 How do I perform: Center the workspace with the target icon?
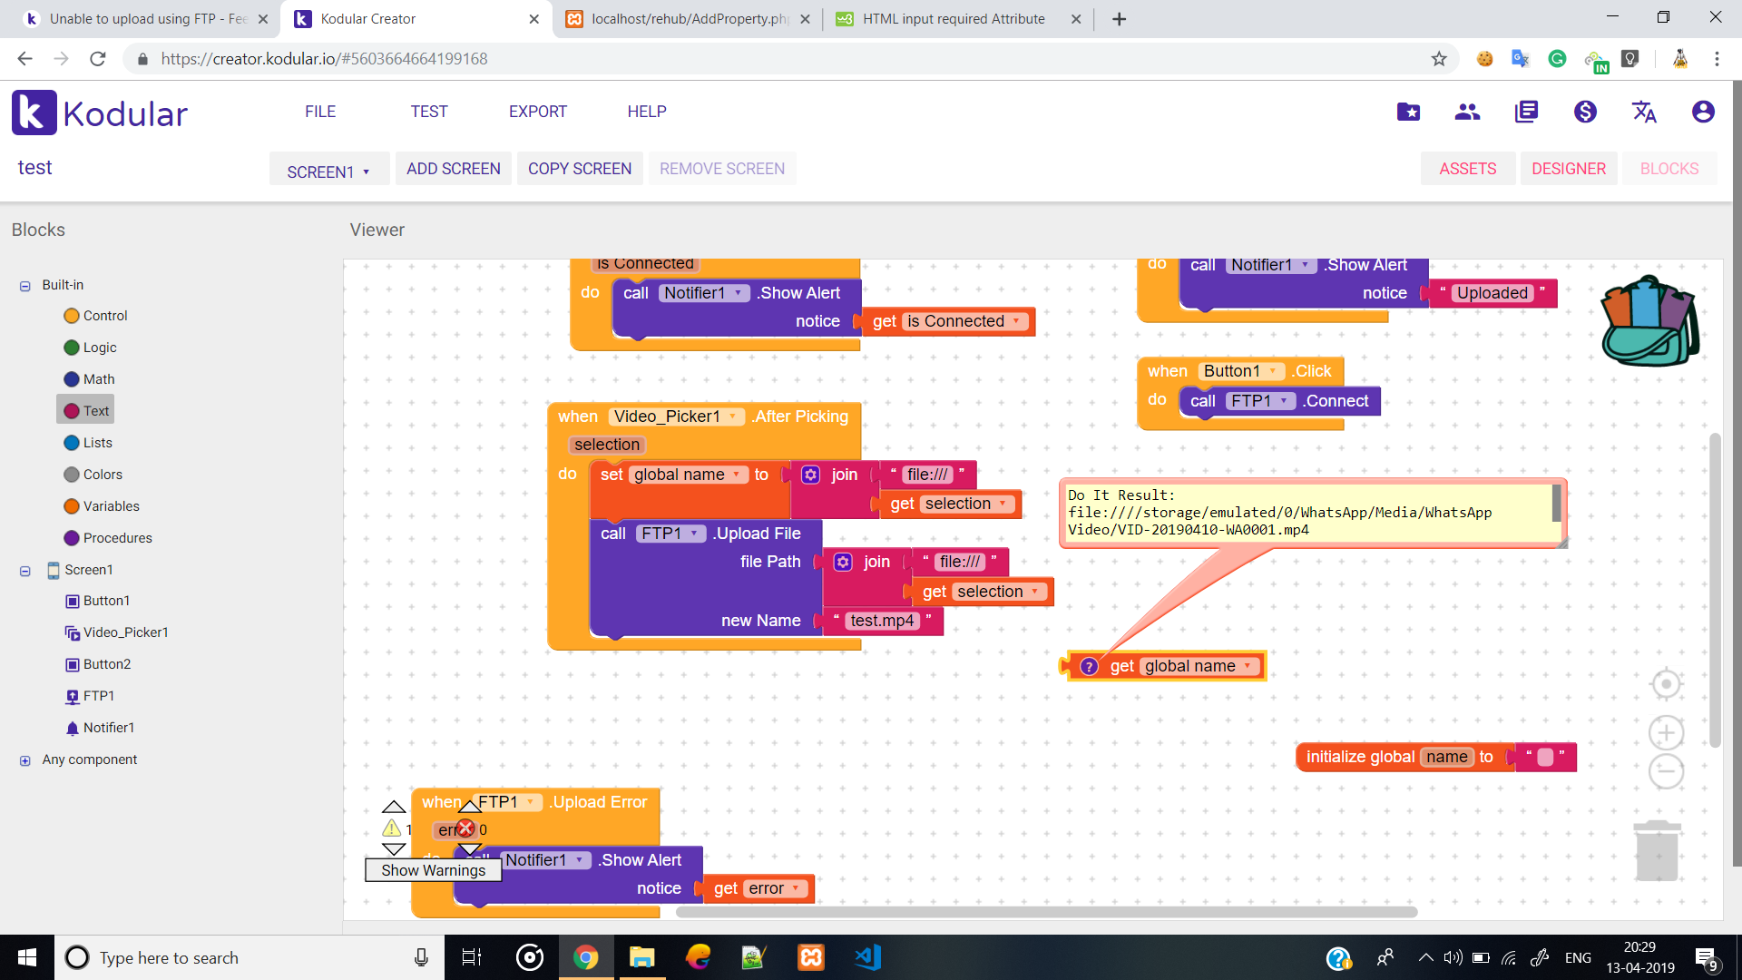[1666, 684]
